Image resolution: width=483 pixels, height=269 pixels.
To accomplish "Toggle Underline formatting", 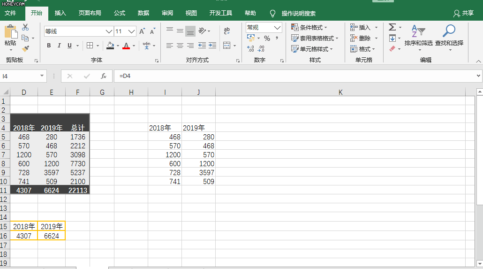I will [69, 46].
